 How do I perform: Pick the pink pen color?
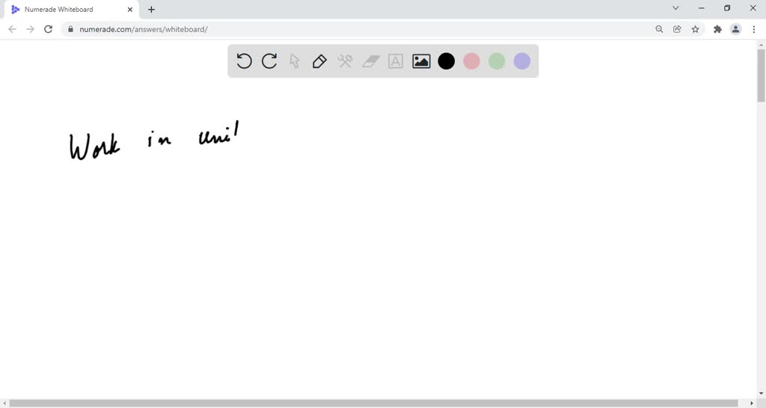pos(471,61)
